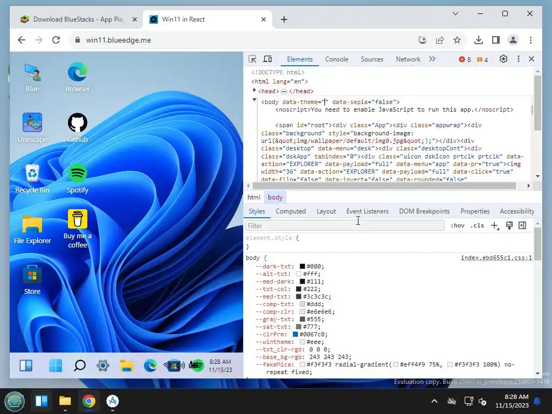
Task: Reload the win11.blueedge.me page
Action: pyautogui.click(x=56, y=40)
